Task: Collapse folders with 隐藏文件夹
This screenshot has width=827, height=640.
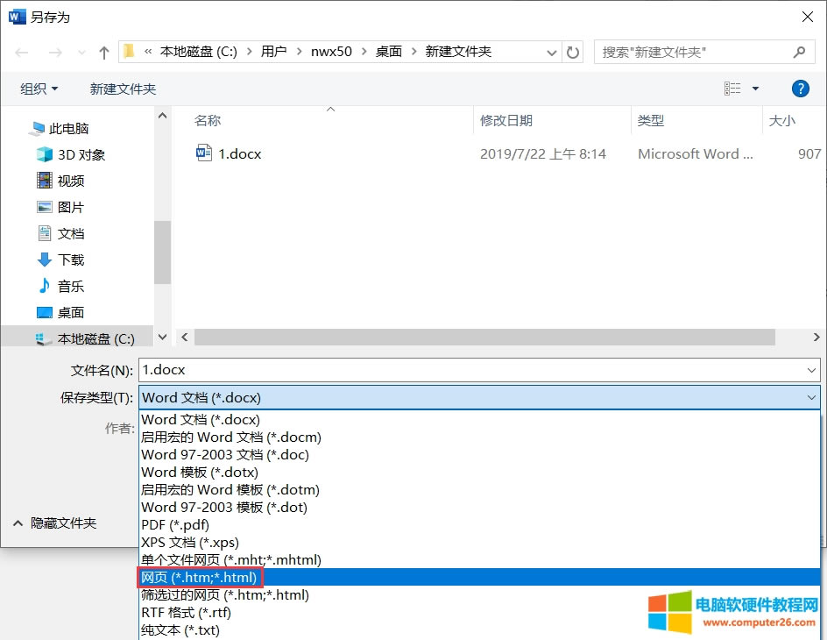Action: coord(55,523)
